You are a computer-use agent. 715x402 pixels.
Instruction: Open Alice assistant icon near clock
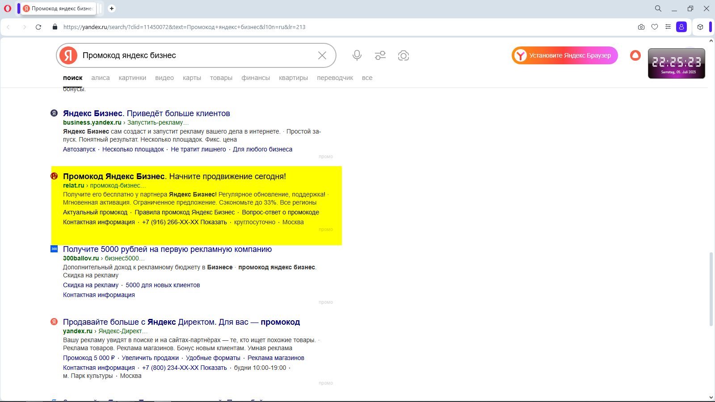(635, 55)
